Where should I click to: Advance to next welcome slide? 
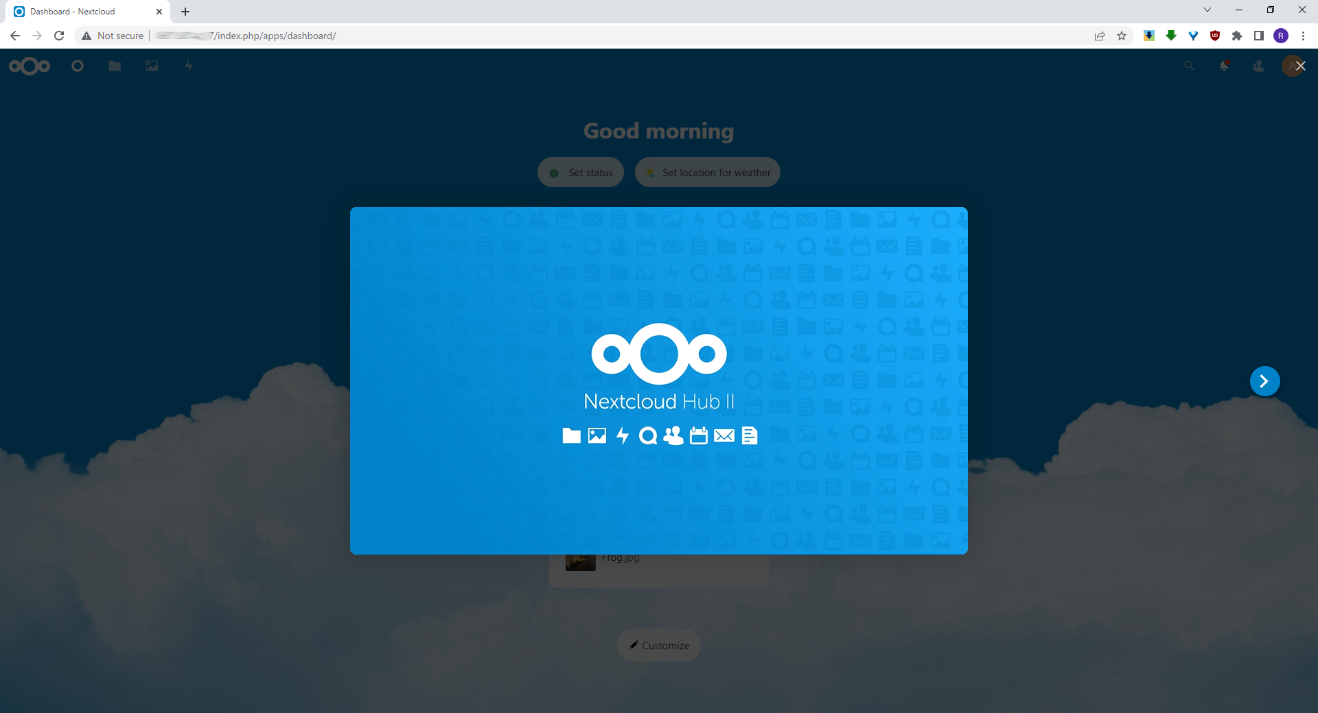click(1264, 380)
